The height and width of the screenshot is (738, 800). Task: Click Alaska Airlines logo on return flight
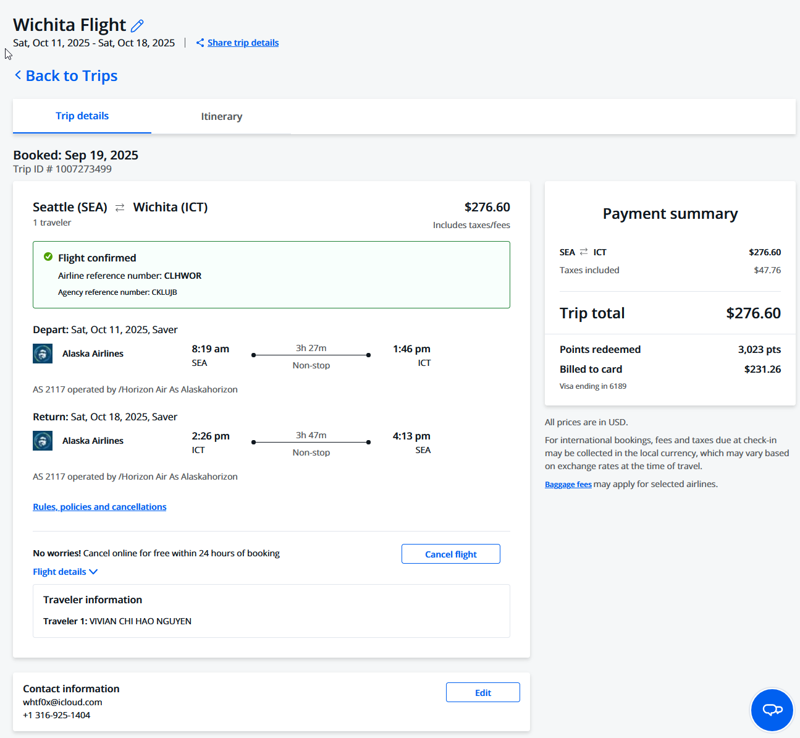coord(43,441)
